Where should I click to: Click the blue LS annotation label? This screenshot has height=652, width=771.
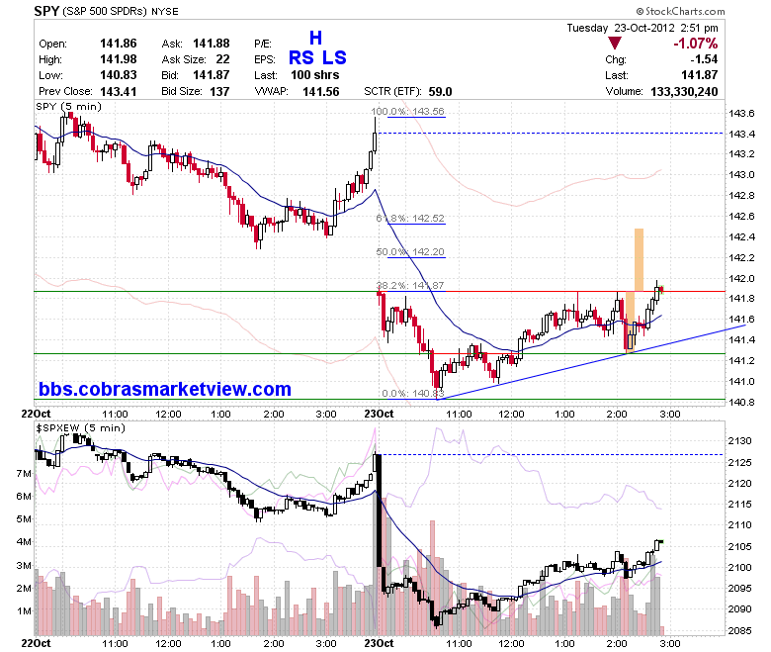334,58
